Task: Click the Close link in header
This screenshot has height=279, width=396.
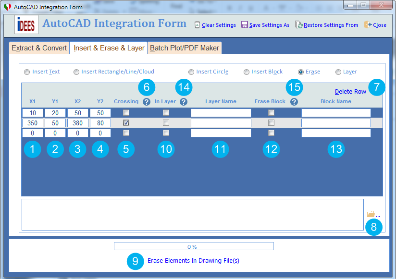Action: 380,25
